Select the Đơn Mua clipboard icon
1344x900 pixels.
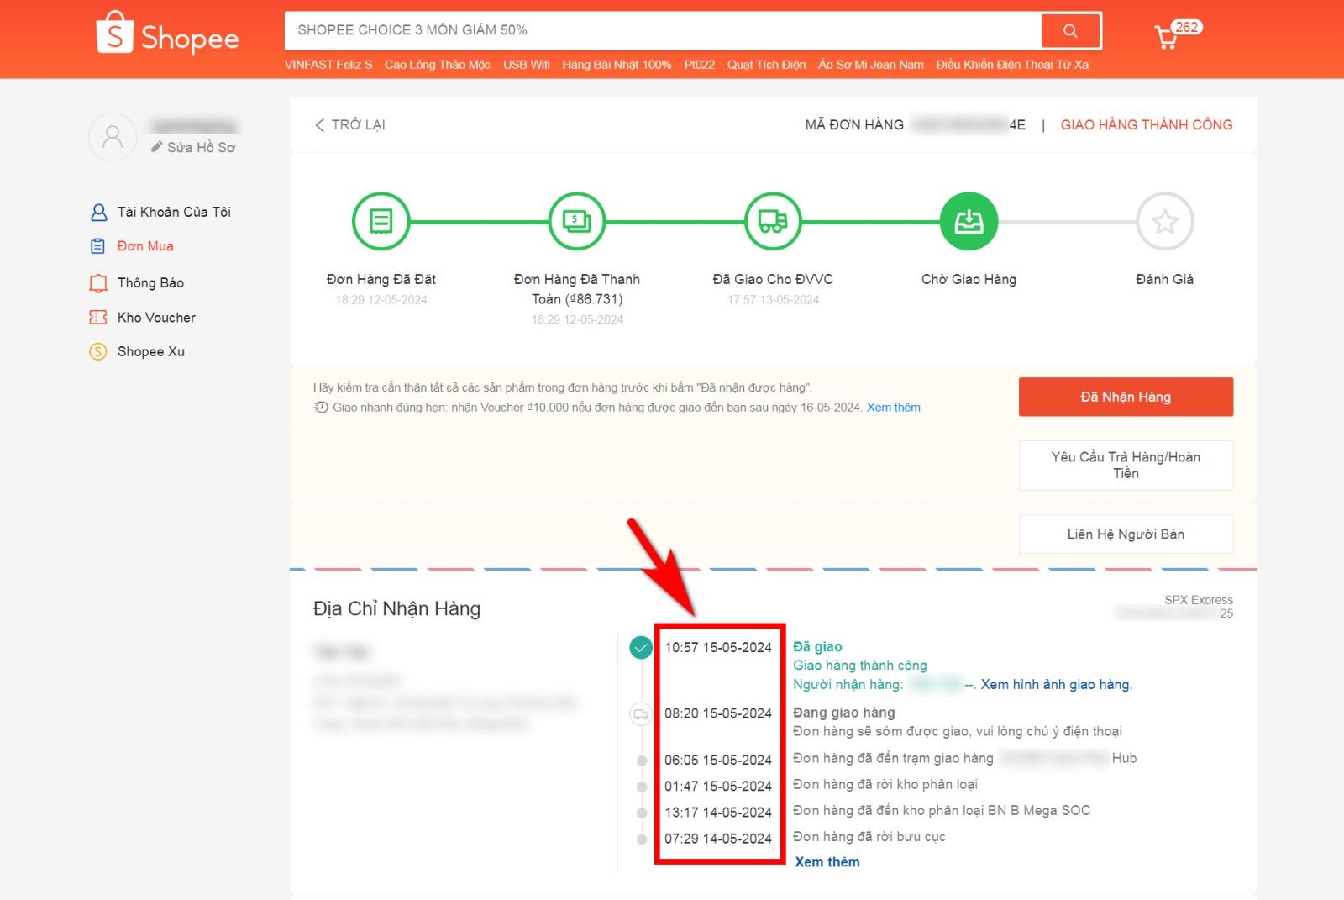click(97, 245)
